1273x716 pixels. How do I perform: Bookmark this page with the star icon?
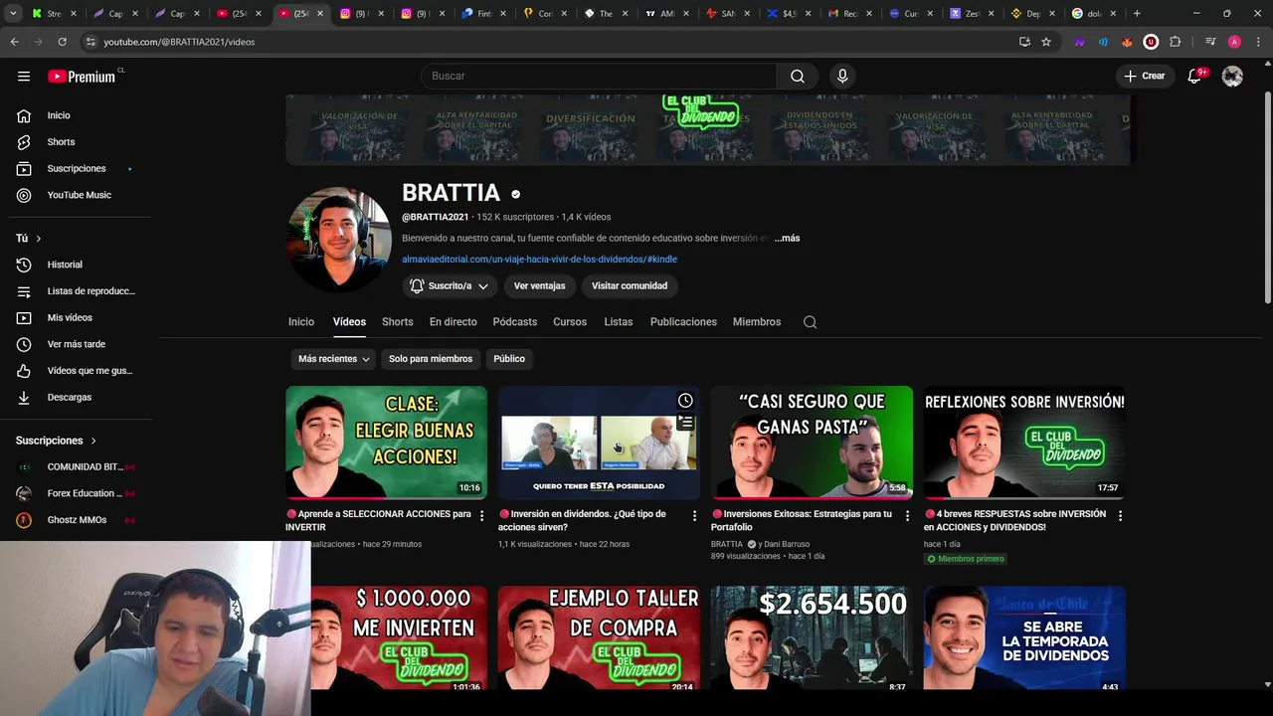pyautogui.click(x=1046, y=42)
